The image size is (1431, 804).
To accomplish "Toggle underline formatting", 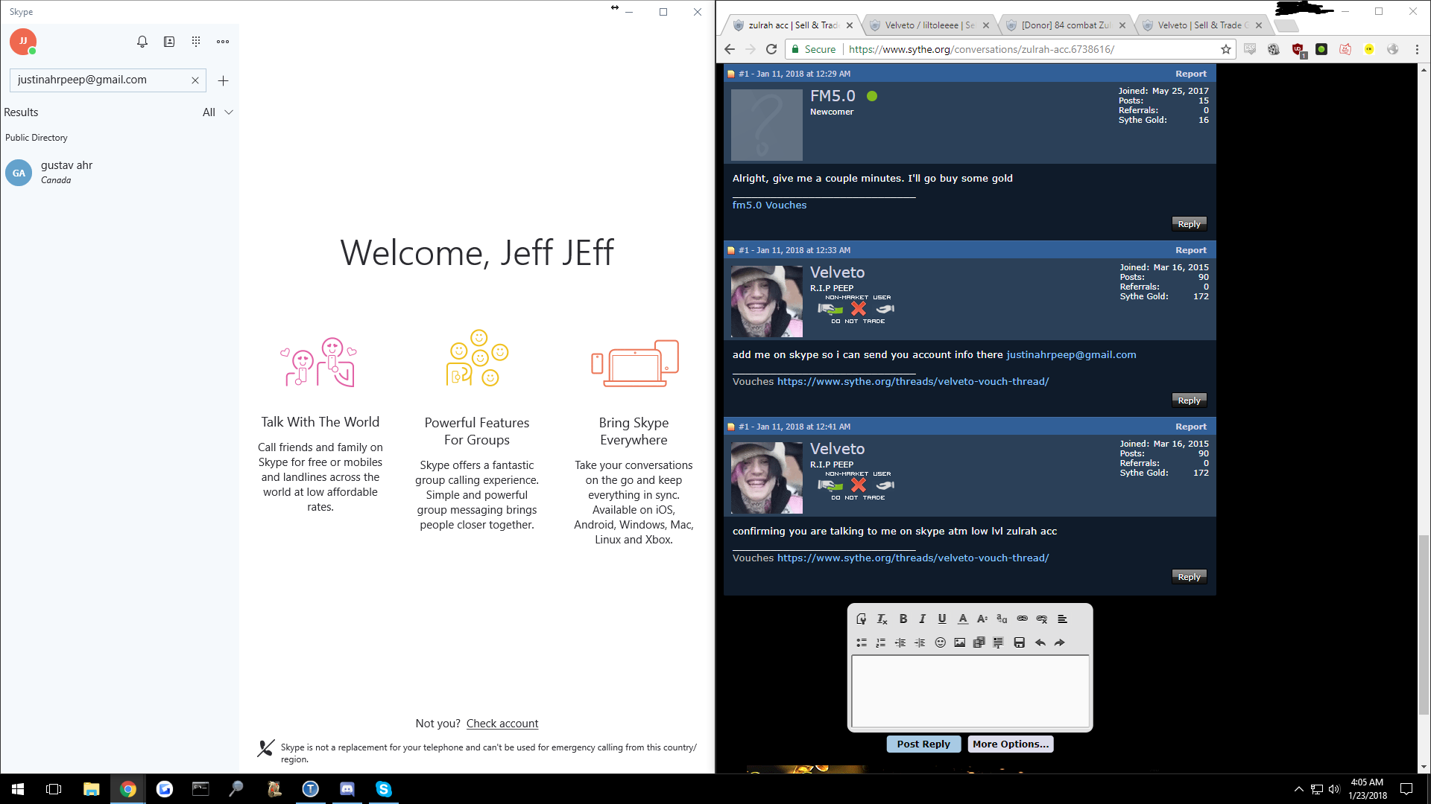I will click(942, 619).
